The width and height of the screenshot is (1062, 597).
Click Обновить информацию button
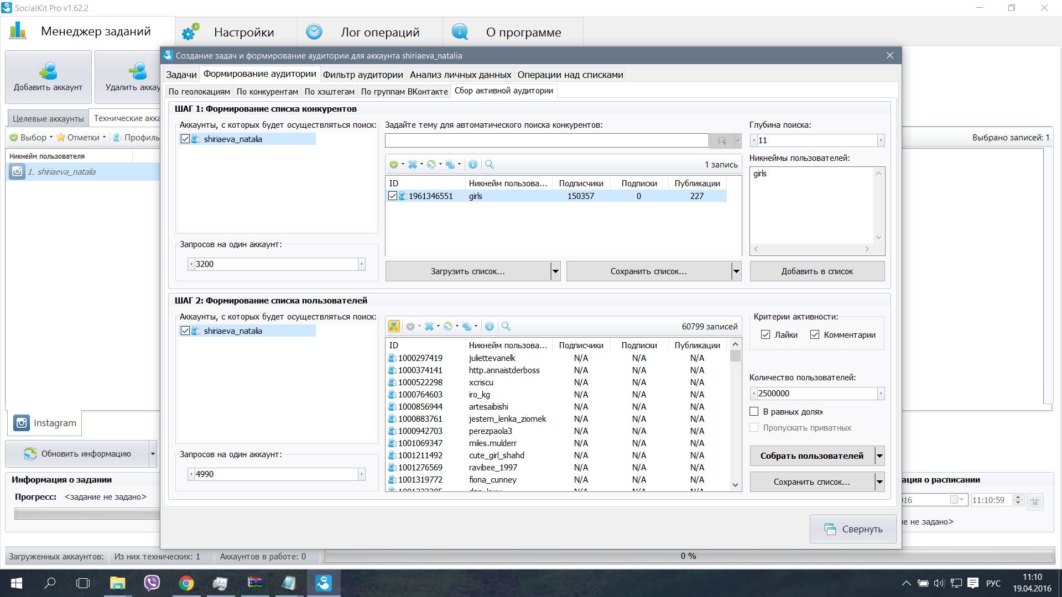pyautogui.click(x=77, y=454)
